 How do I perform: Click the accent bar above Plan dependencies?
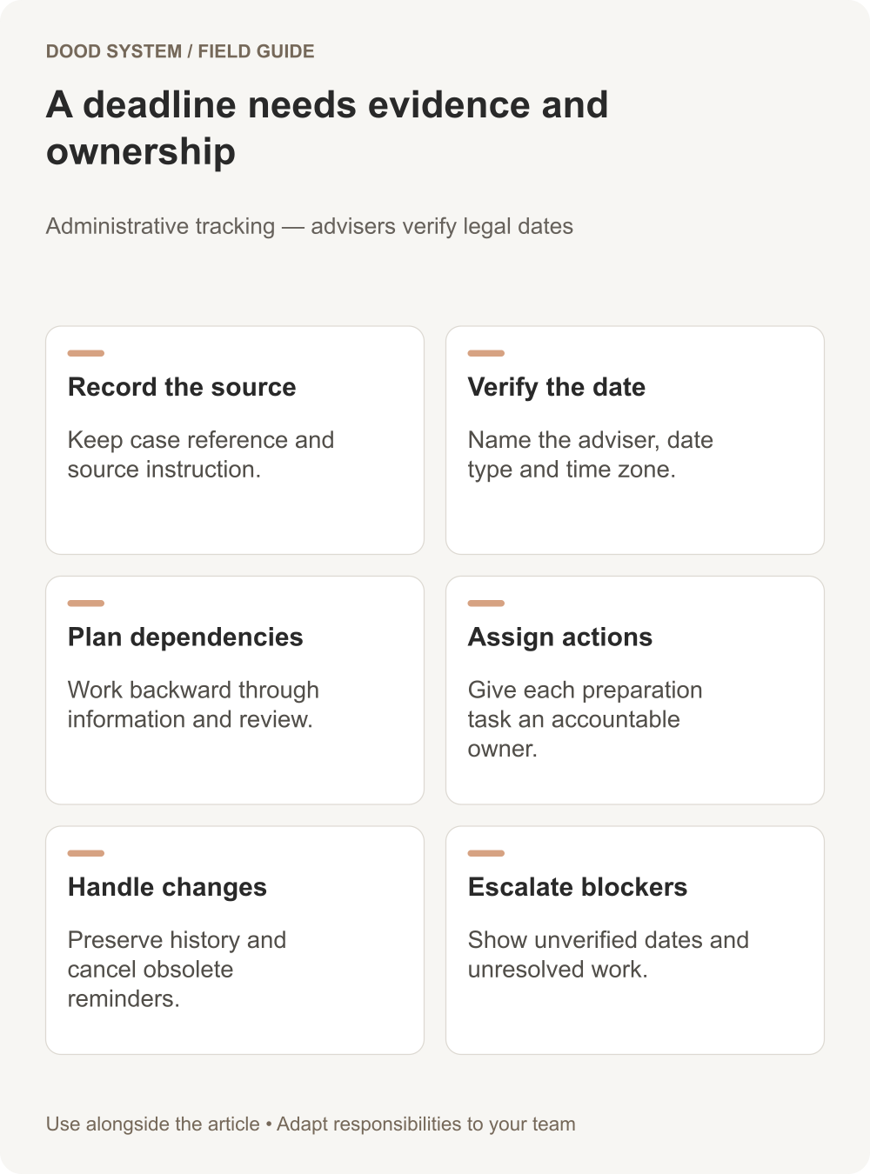pyautogui.click(x=86, y=603)
